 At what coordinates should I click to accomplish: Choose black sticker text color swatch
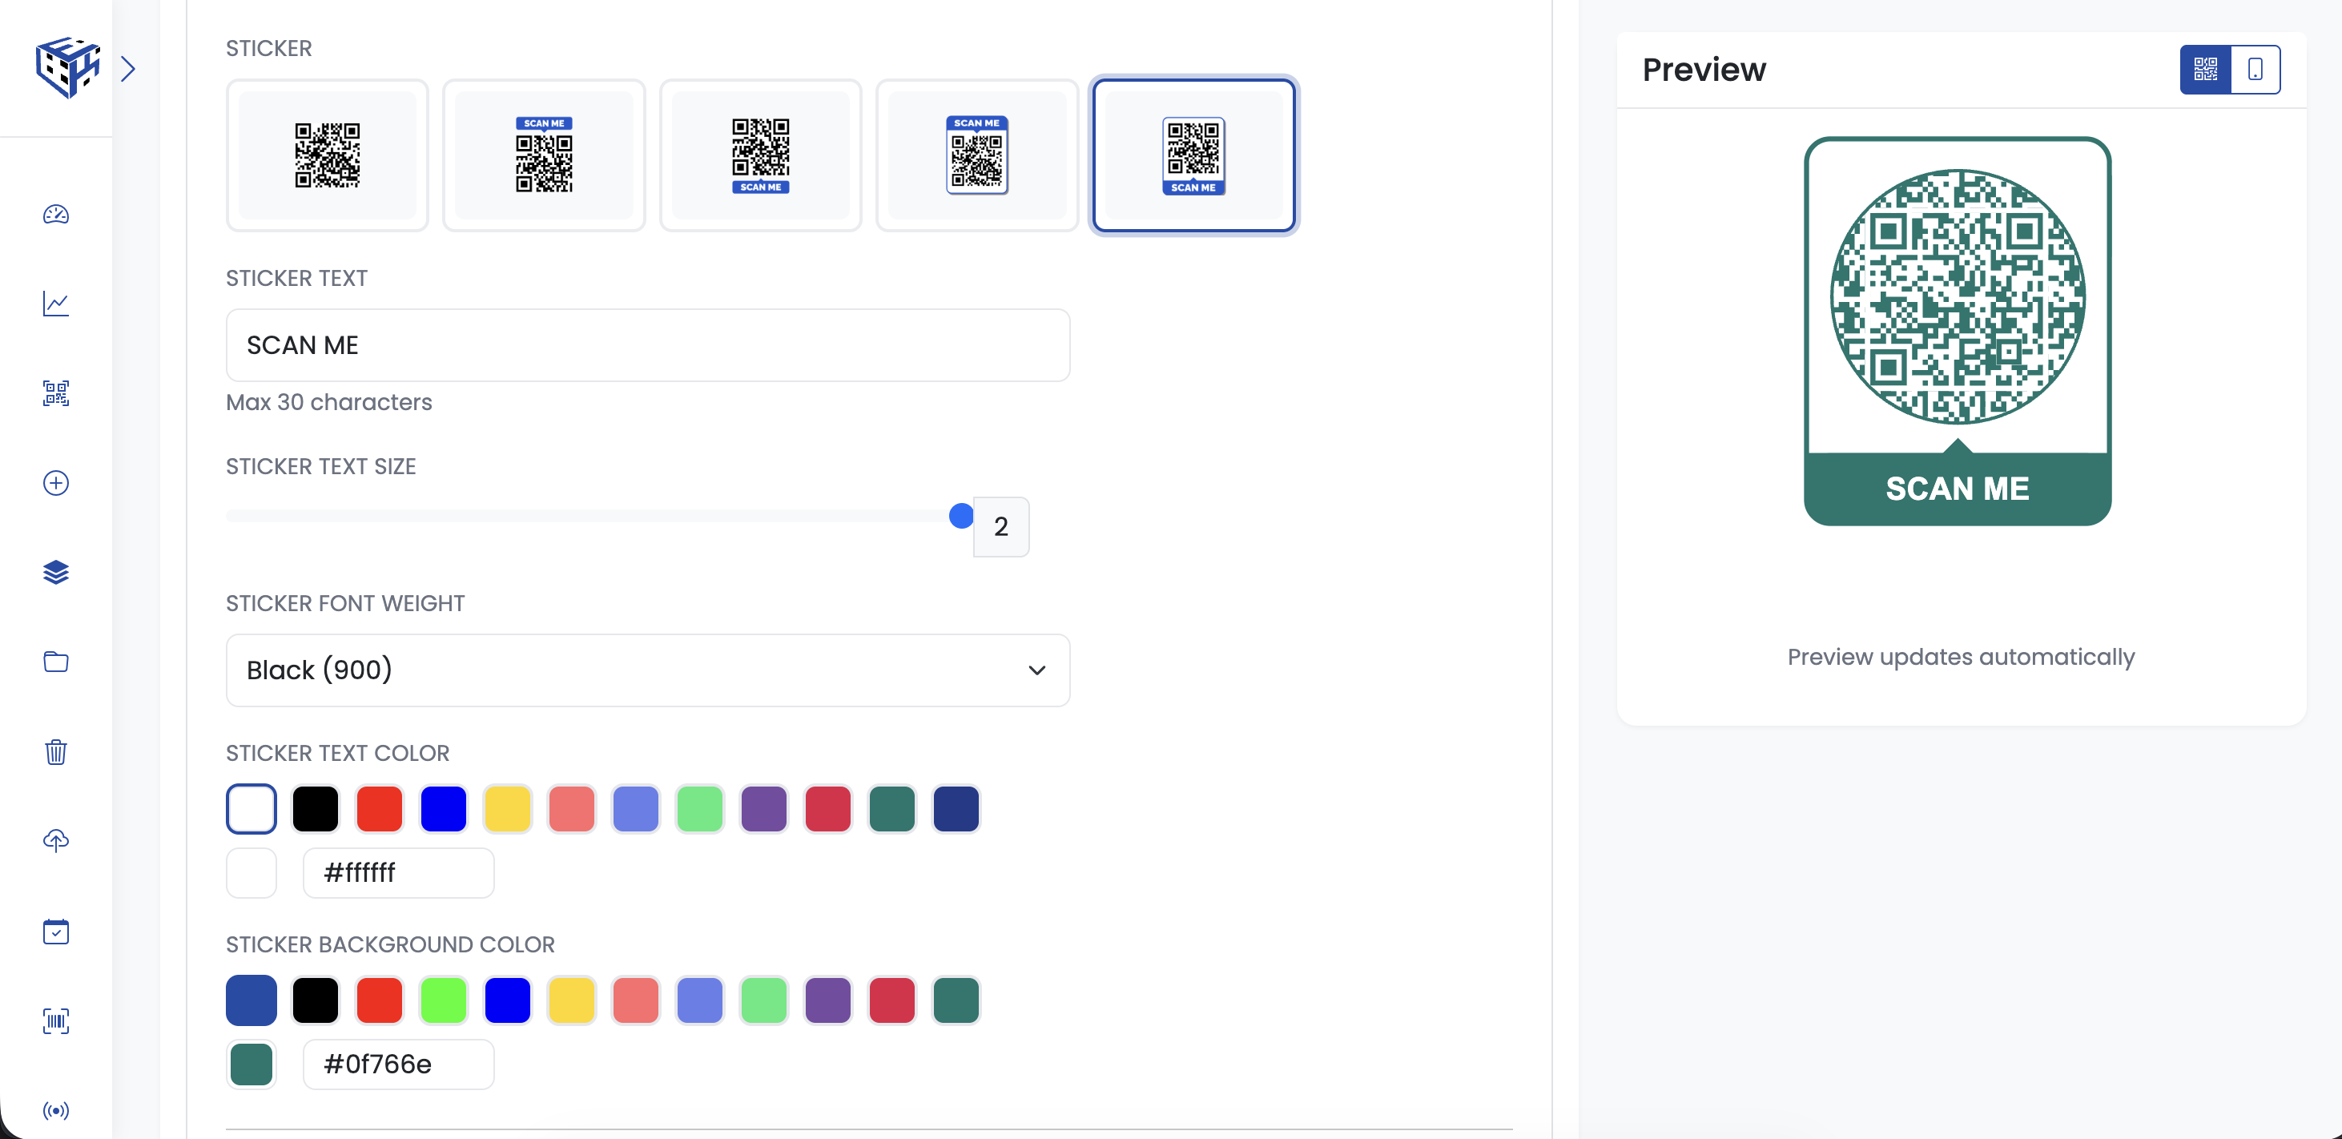[316, 809]
